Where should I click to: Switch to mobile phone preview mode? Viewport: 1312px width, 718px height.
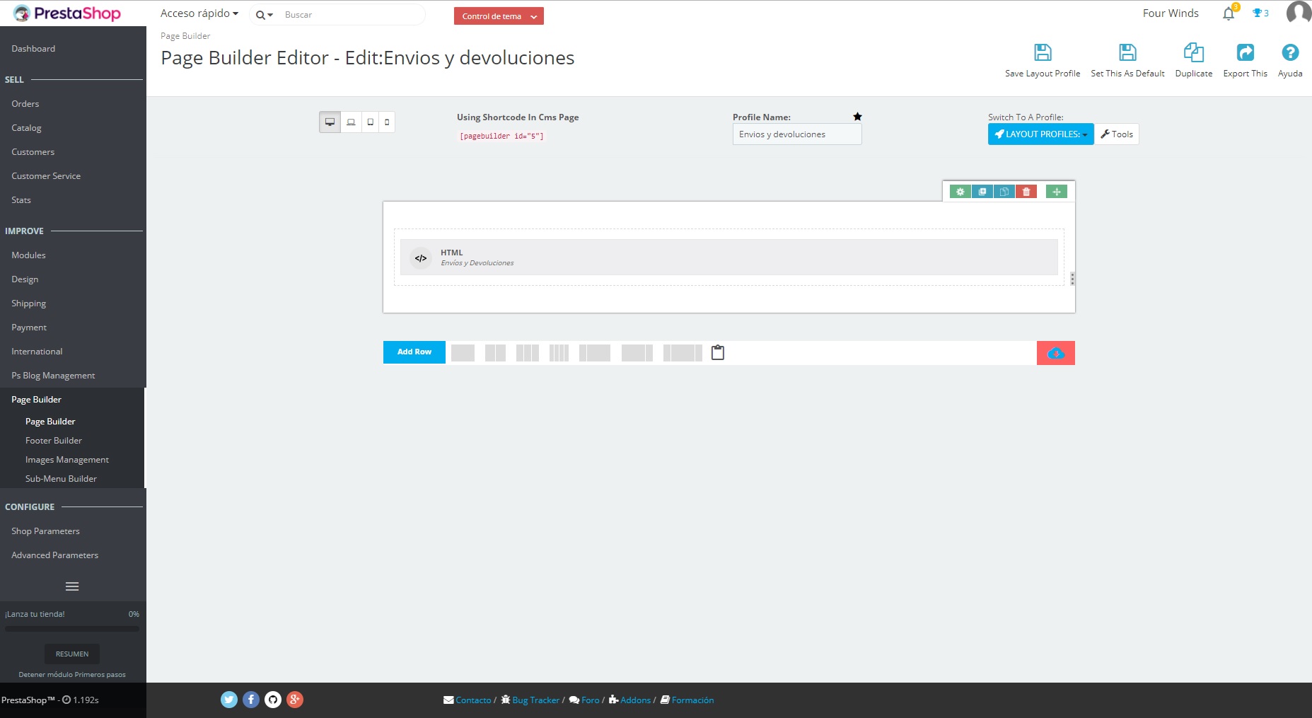point(387,122)
